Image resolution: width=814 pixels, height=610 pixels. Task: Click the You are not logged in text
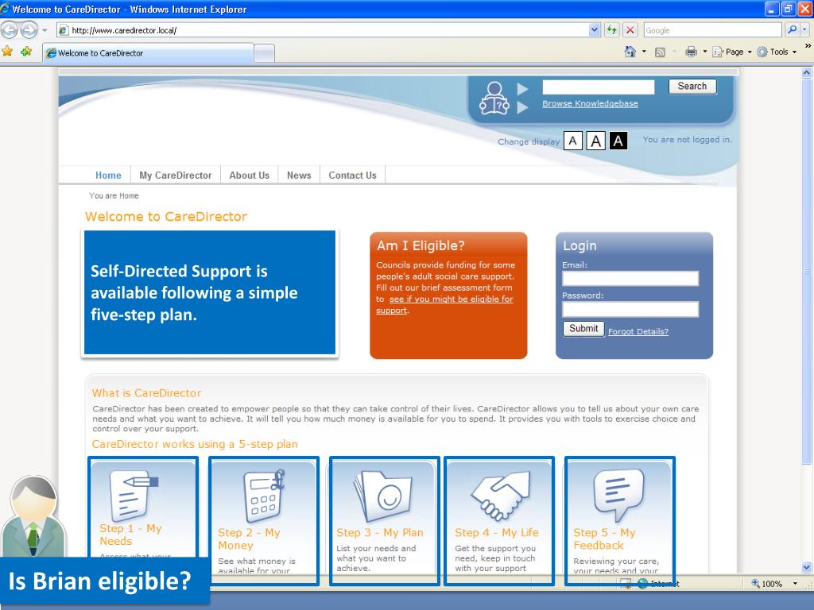[x=687, y=140]
